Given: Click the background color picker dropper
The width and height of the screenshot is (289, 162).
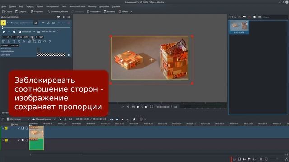Looking at the screenshot, I should coord(69,55).
